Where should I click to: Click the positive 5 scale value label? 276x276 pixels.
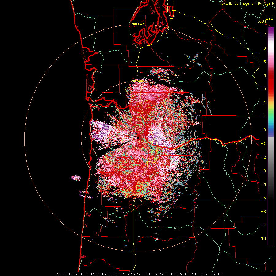[x=265, y=62]
